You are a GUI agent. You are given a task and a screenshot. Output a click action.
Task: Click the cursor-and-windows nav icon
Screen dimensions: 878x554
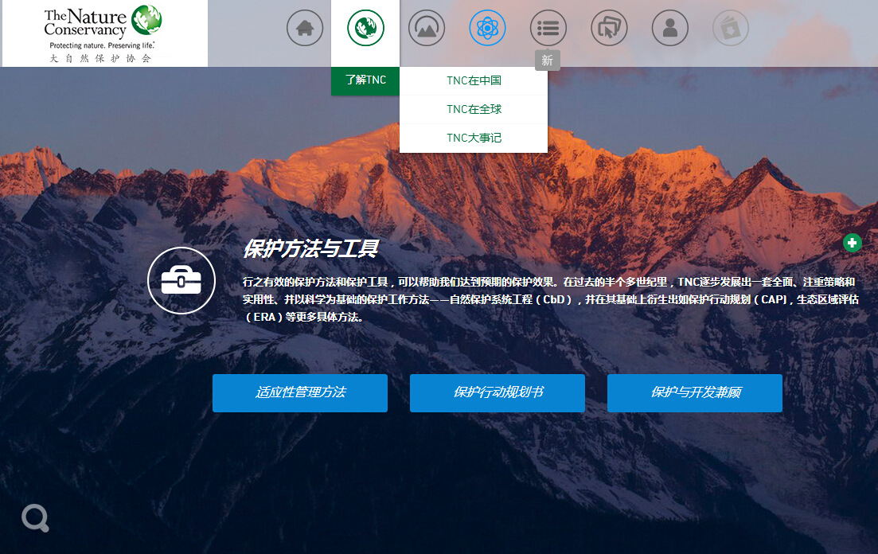pyautogui.click(x=609, y=29)
